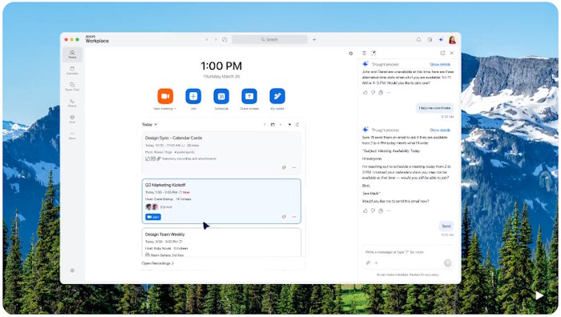
Task: Click the history clock icon near search
Action: pos(224,40)
